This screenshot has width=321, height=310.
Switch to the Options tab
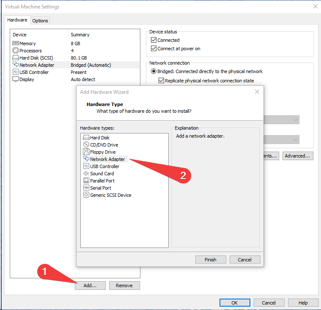pyautogui.click(x=40, y=21)
